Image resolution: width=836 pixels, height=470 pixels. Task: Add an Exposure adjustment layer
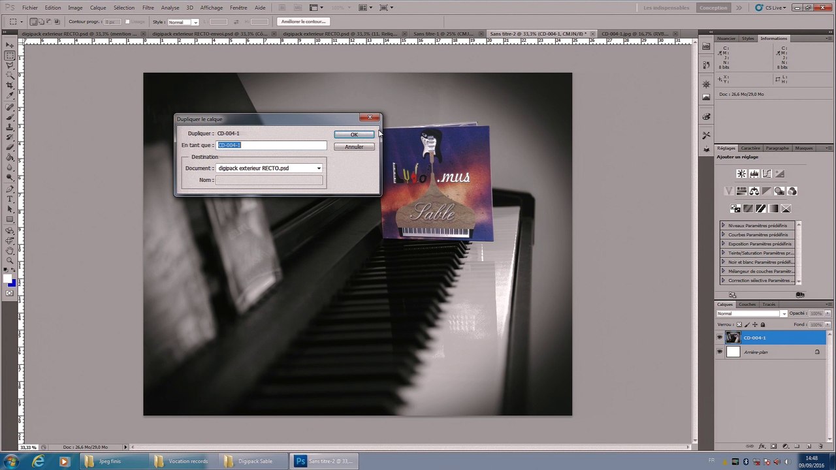[779, 174]
